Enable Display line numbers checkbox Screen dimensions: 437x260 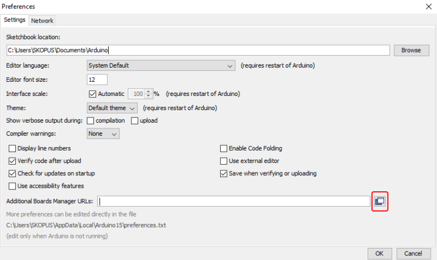(x=13, y=148)
